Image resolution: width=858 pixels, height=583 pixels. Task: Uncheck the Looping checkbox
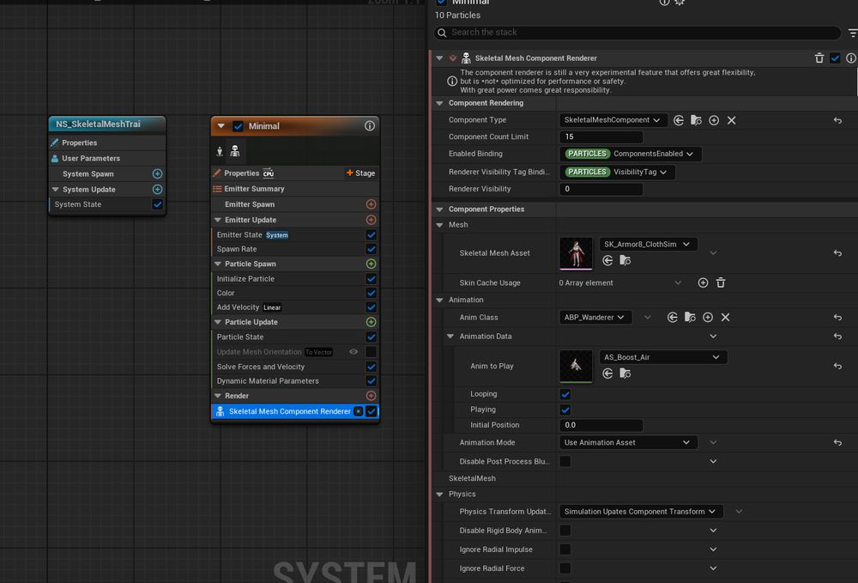(565, 394)
